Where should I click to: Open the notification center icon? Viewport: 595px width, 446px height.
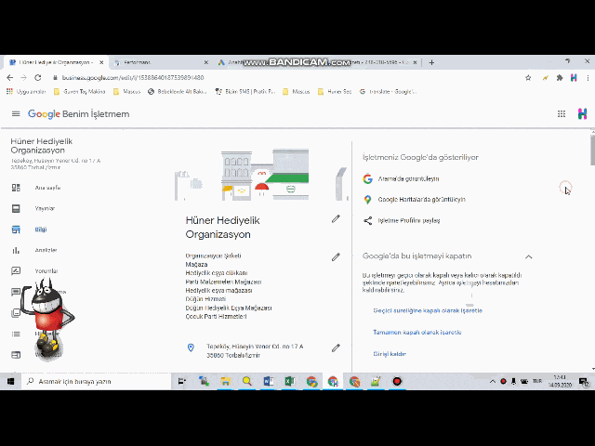[584, 382]
